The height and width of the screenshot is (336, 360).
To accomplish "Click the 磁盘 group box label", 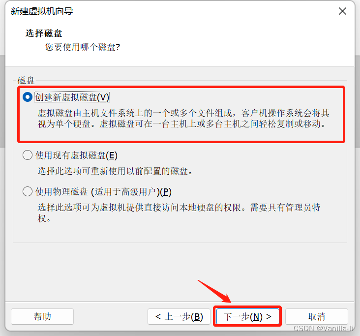I will coord(26,80).
